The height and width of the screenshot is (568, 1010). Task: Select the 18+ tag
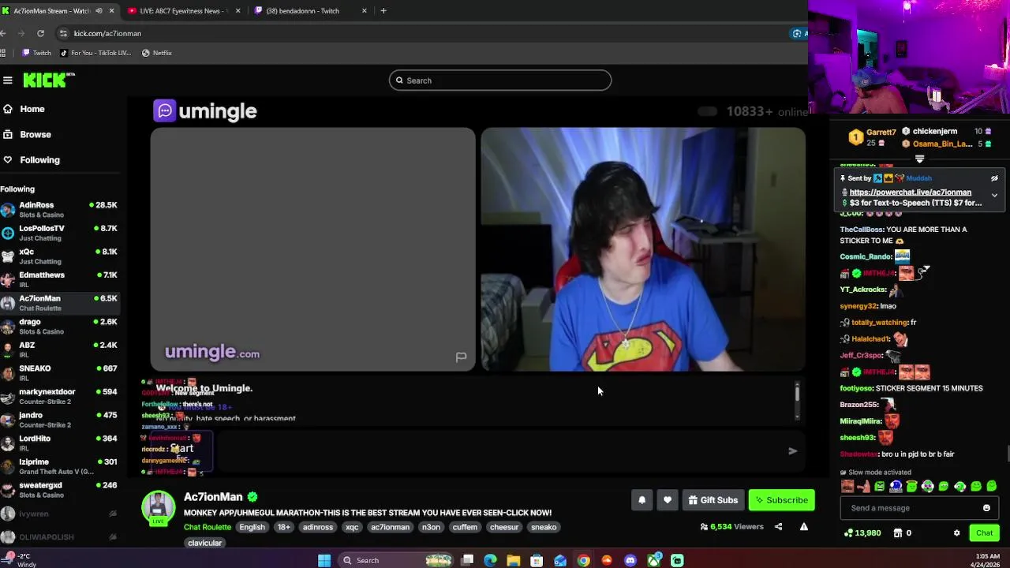tap(283, 527)
